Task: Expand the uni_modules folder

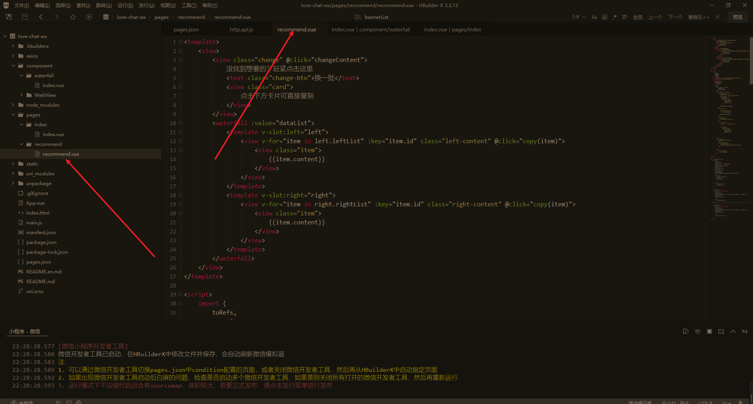Action: pyautogui.click(x=13, y=173)
